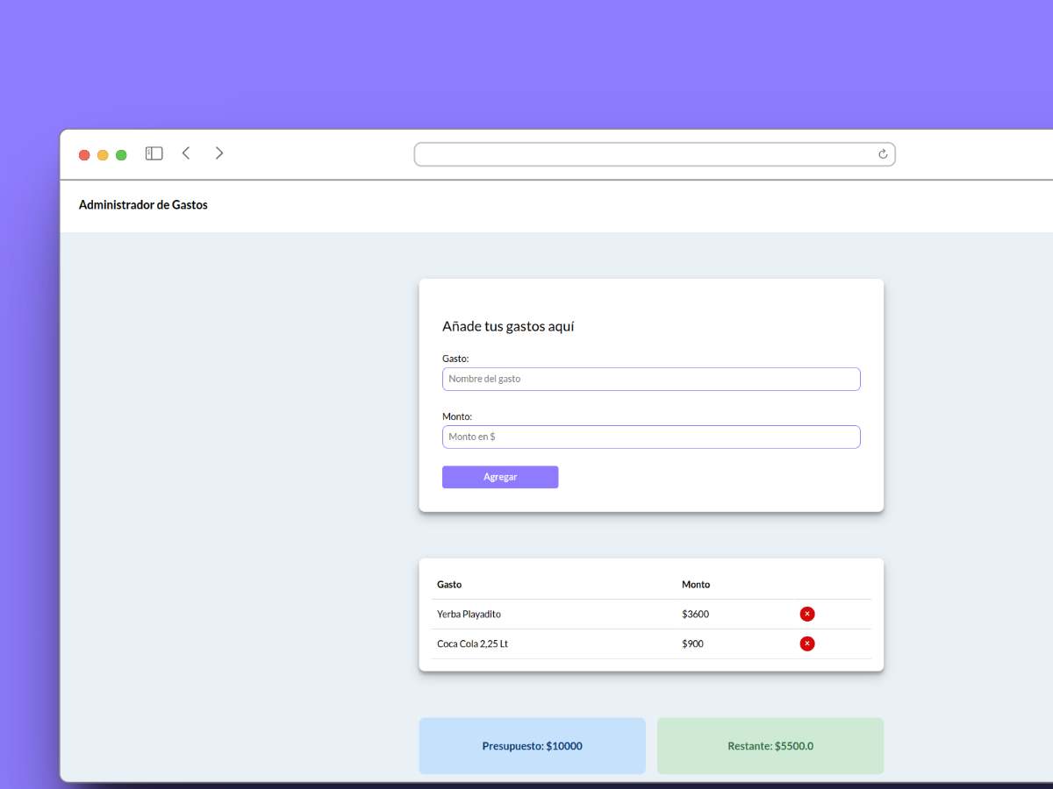This screenshot has height=789, width=1053.
Task: Click the green maximize window dot
Action: [121, 155]
